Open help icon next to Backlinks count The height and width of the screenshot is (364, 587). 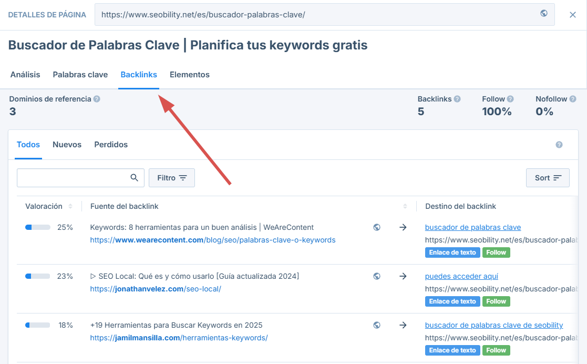(457, 99)
